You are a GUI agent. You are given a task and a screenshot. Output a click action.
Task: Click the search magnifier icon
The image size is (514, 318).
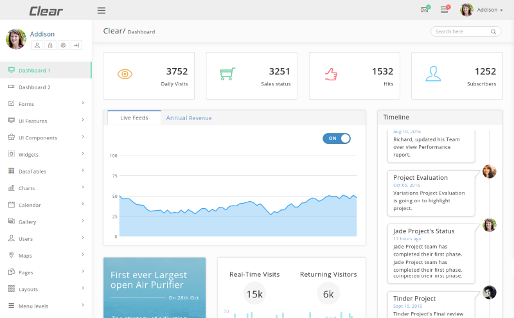coord(493,31)
